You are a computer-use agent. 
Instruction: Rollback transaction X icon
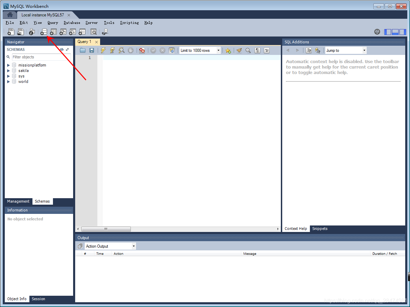162,50
